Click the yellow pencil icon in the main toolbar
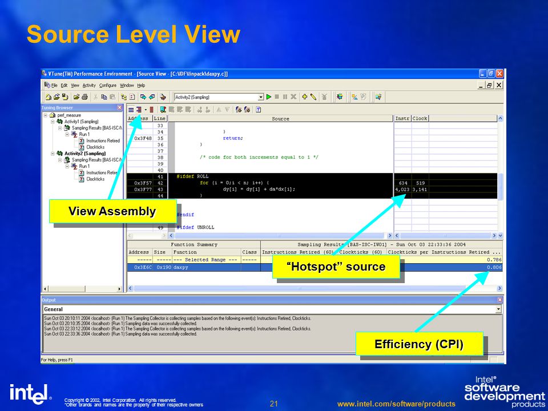Image resolution: width=548 pixels, height=411 pixels. (313, 97)
